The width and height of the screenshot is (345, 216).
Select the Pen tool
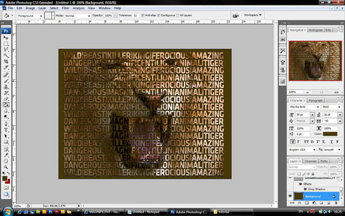pyautogui.click(x=6, y=124)
